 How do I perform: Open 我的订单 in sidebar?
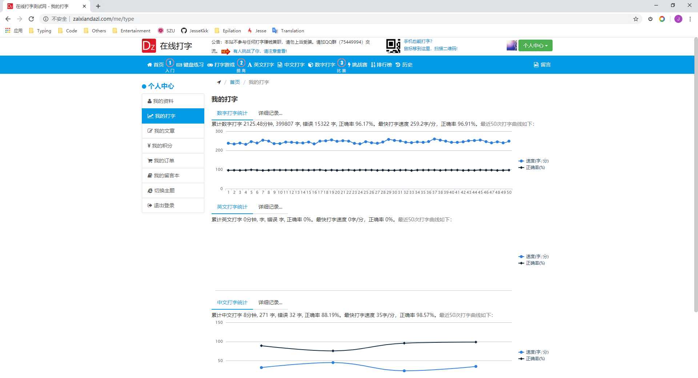(173, 161)
